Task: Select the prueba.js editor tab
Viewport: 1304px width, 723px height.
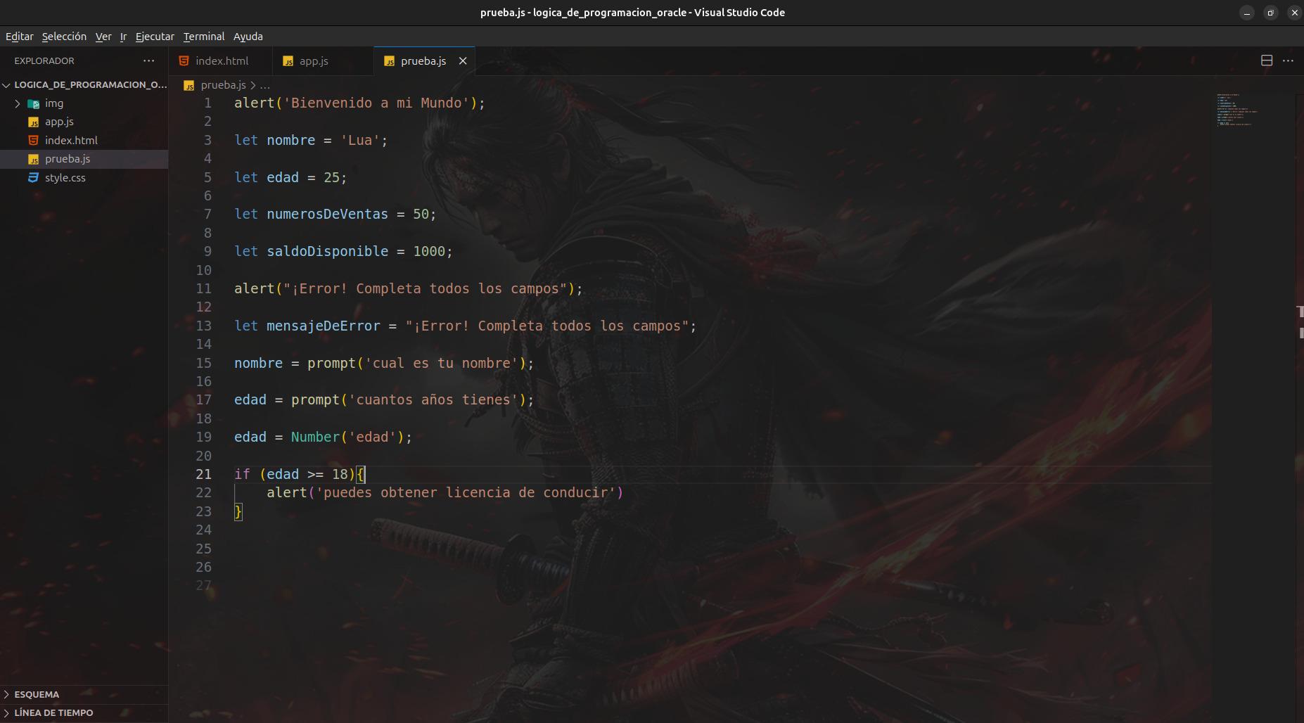Action: [423, 61]
